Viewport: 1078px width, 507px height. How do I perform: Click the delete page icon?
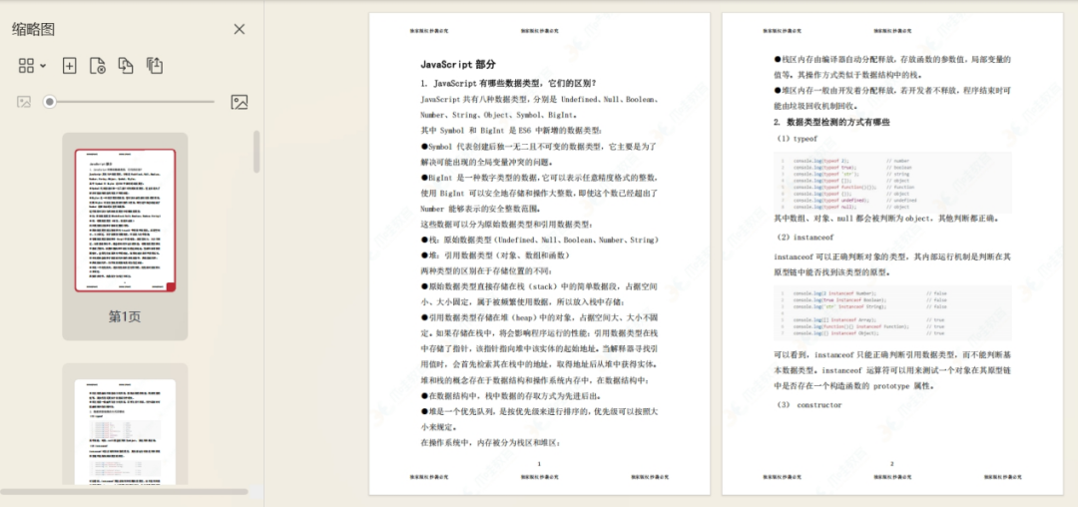click(x=98, y=66)
